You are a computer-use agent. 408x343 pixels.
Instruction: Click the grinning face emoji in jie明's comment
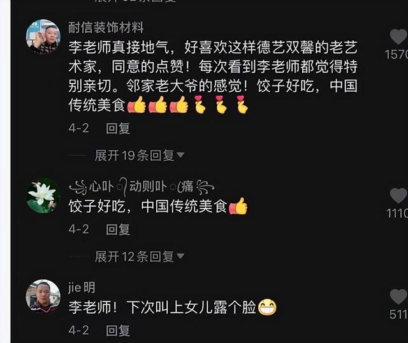coord(267,307)
